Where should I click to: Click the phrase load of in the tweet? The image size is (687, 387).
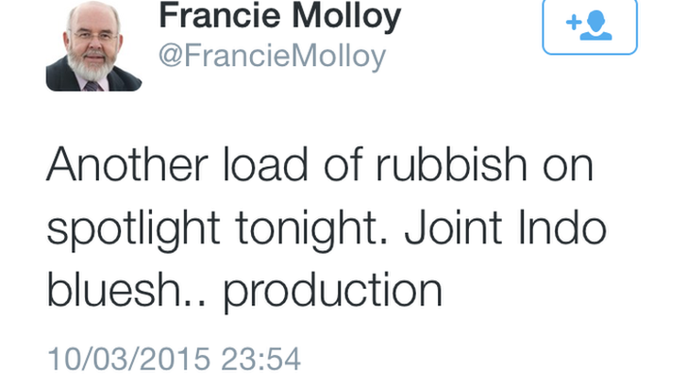point(293,163)
